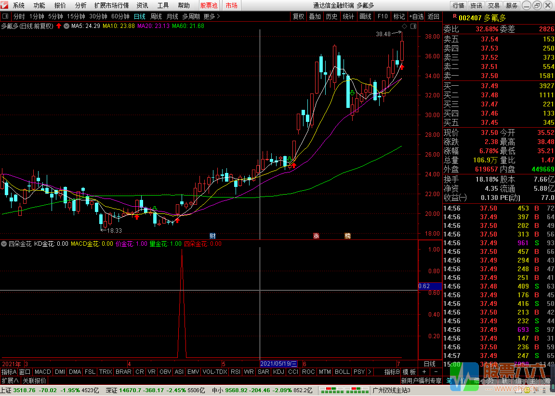
Task: Toggle the right info panel icon
Action: (413, 26)
